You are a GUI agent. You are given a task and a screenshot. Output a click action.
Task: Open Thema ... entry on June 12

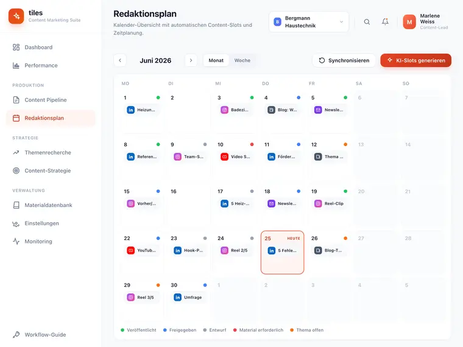click(x=329, y=156)
